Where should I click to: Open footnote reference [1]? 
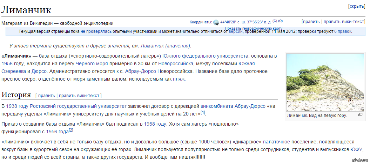tap(203, 112)
